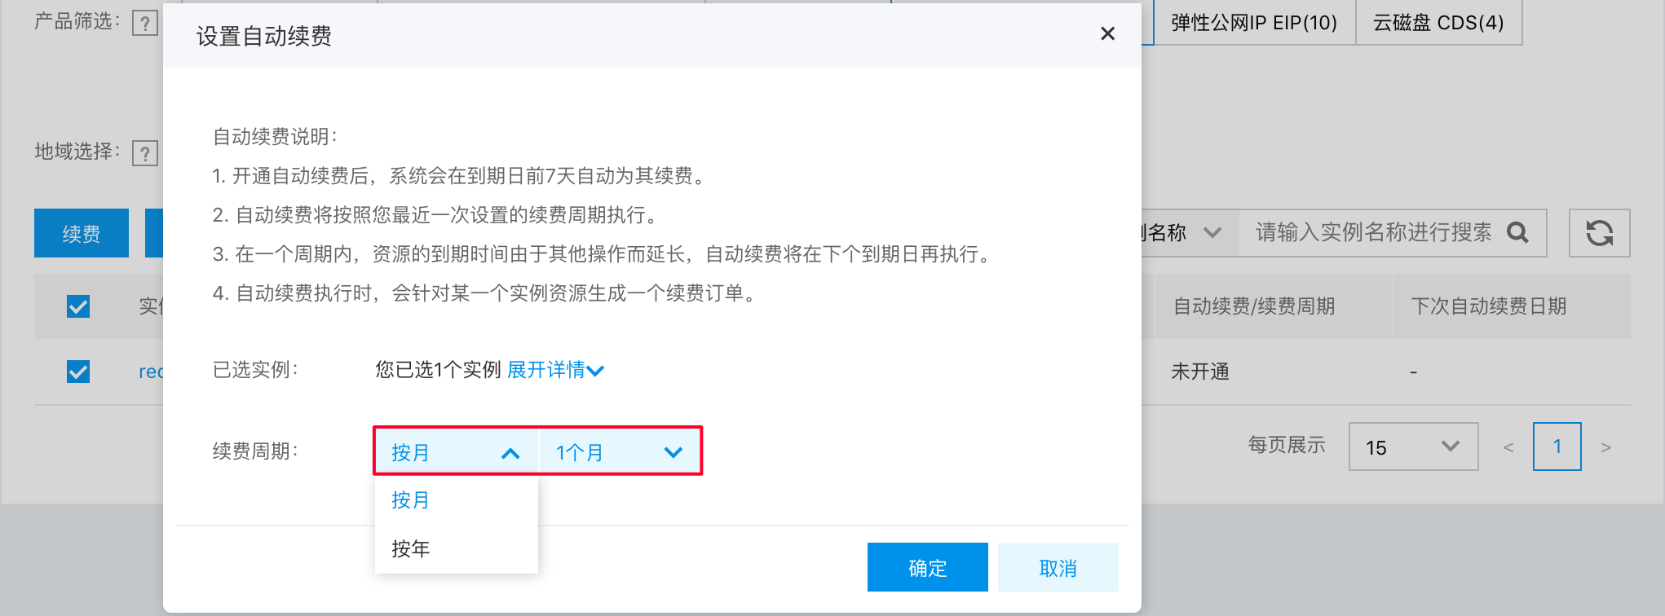Screen dimensions: 1665x616
Task: Click the refresh icon button
Action: pyautogui.click(x=1599, y=233)
